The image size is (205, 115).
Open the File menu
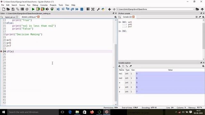3,5
